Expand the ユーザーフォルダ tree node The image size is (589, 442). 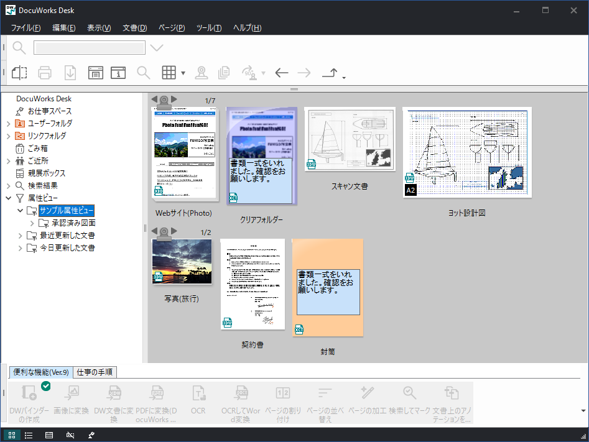(10, 123)
